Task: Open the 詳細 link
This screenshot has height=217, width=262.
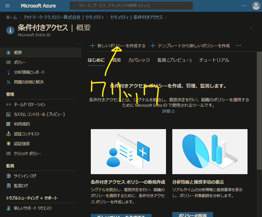Action: tap(168, 111)
